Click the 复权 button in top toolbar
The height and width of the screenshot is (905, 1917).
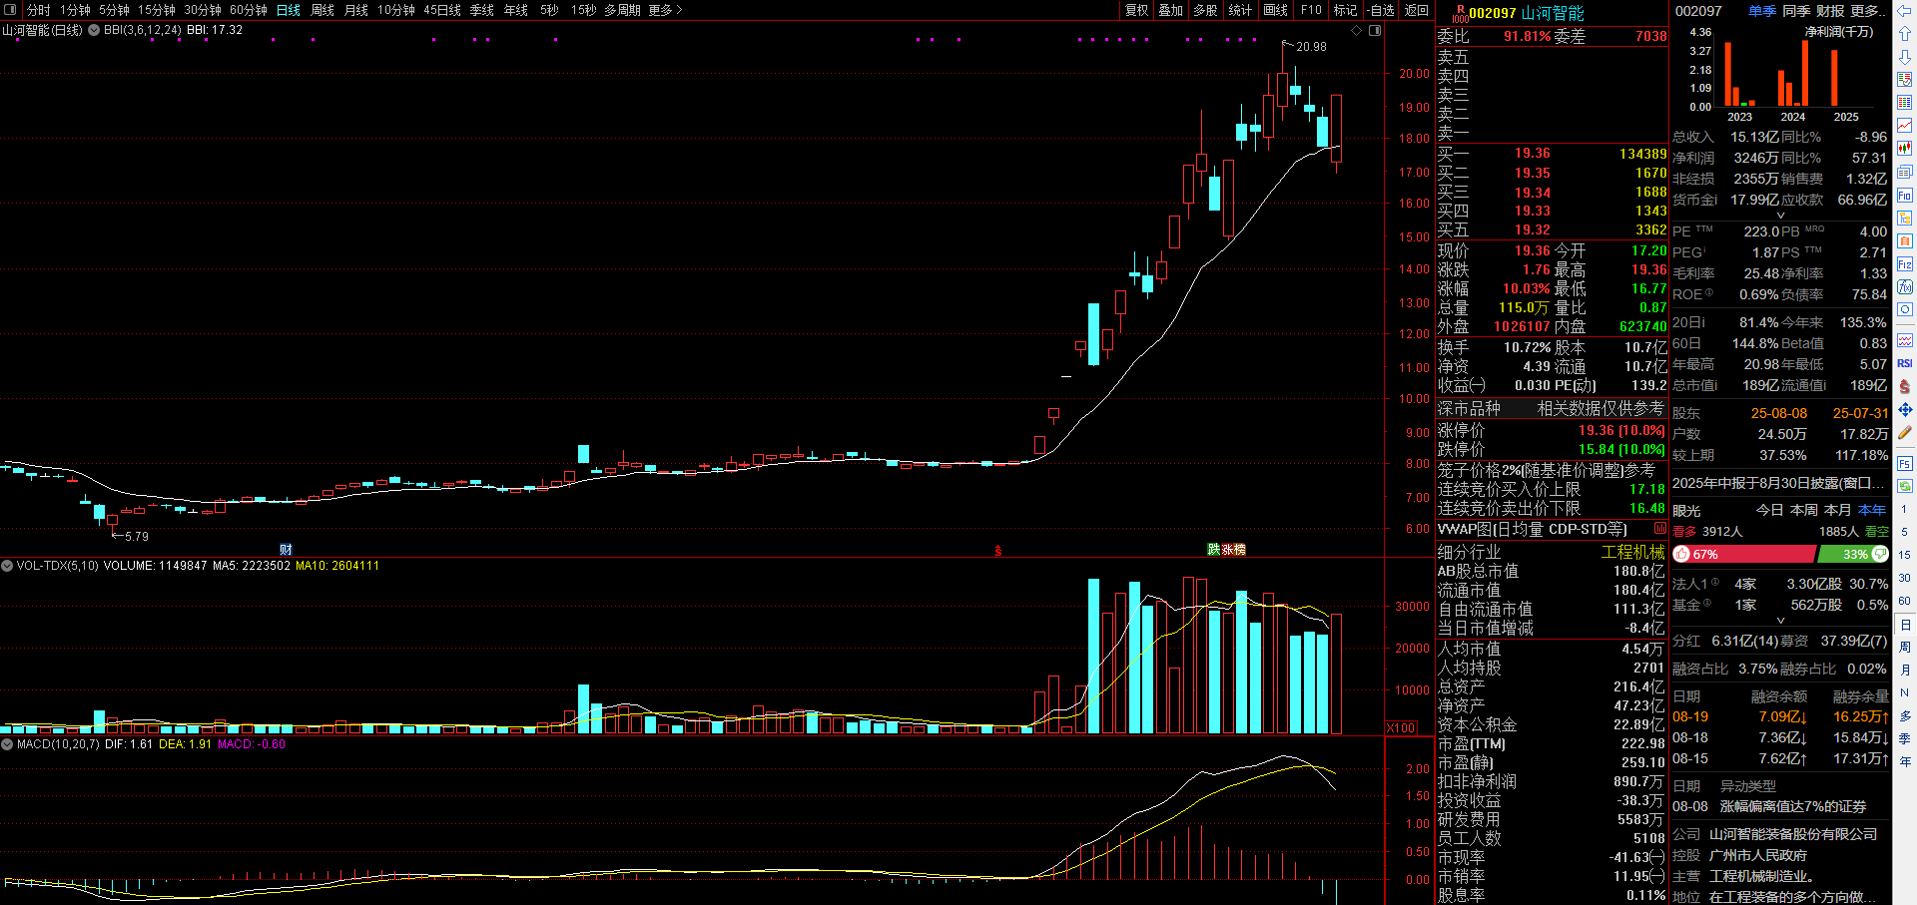(1137, 10)
